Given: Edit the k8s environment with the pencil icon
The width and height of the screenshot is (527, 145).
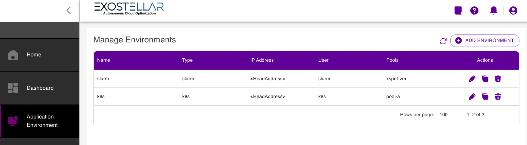Looking at the screenshot, I should (472, 97).
